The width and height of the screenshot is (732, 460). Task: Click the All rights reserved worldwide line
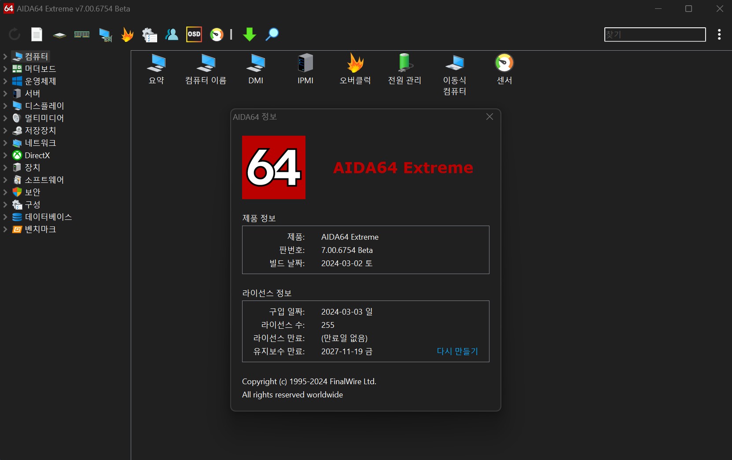[292, 395]
